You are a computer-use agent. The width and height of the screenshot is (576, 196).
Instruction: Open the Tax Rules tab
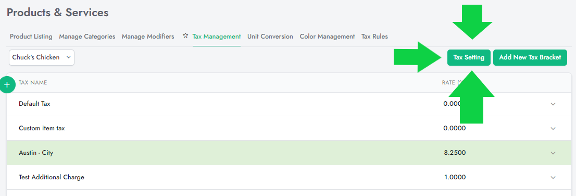pos(374,36)
